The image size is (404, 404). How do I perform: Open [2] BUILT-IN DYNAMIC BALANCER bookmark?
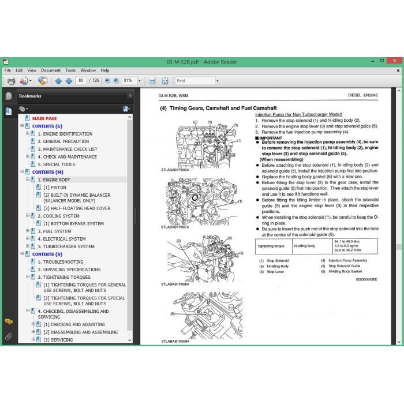77,198
